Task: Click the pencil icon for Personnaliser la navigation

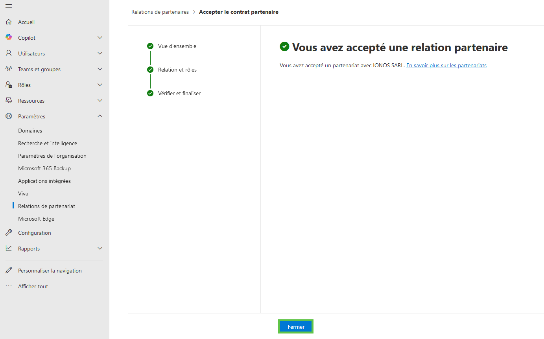Action: (9, 271)
